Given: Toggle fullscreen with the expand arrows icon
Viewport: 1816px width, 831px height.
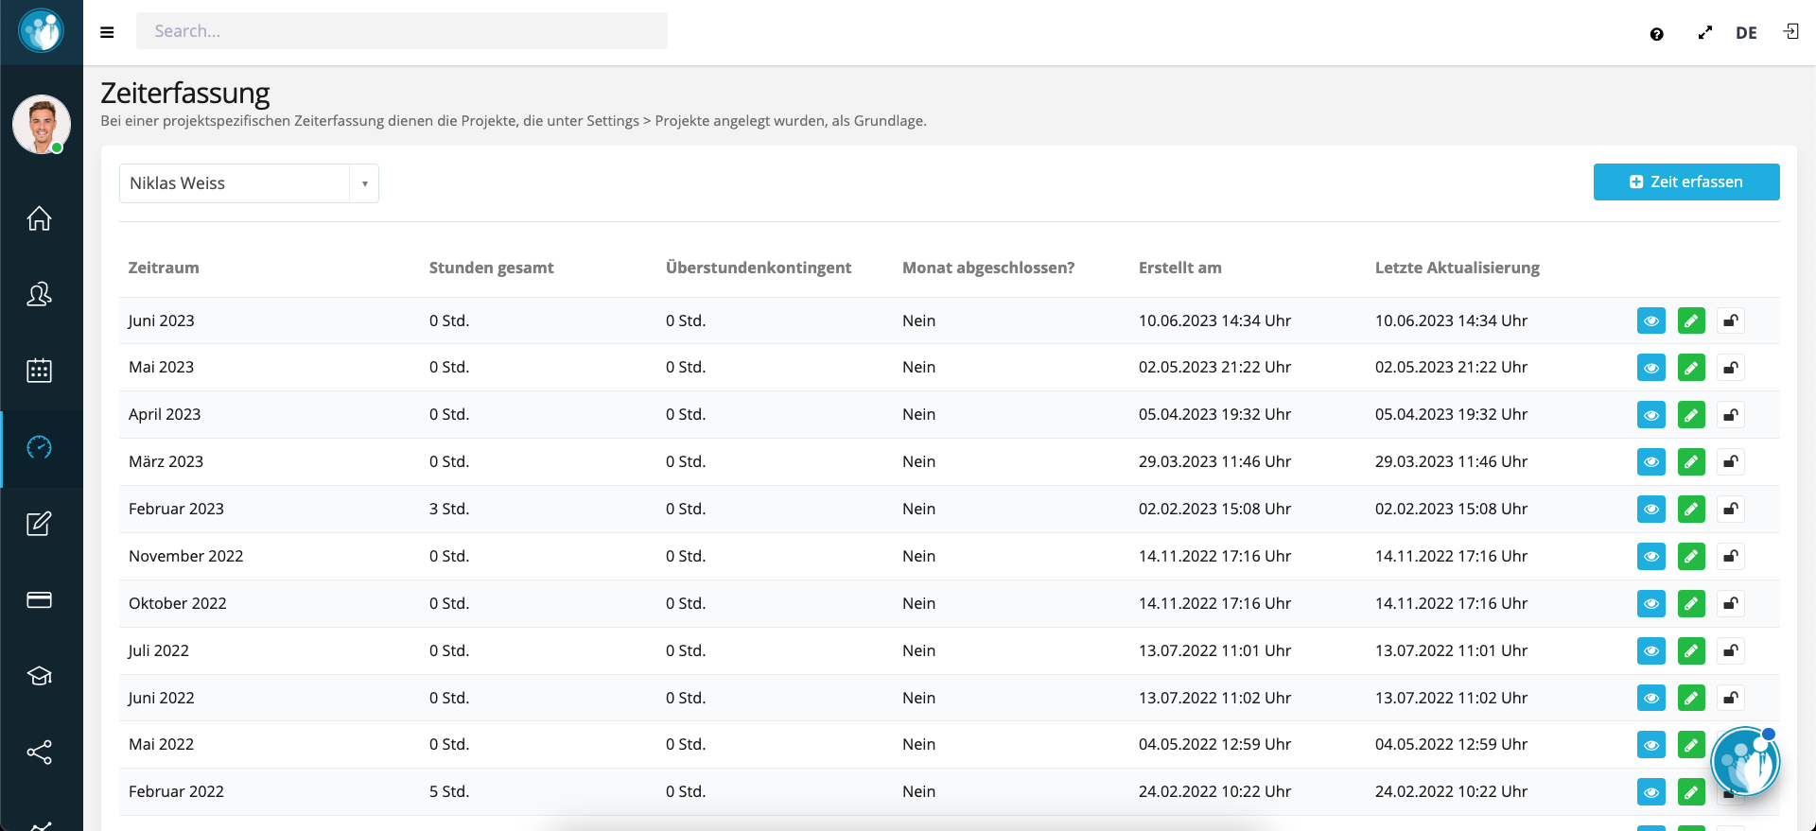Looking at the screenshot, I should pyautogui.click(x=1705, y=33).
